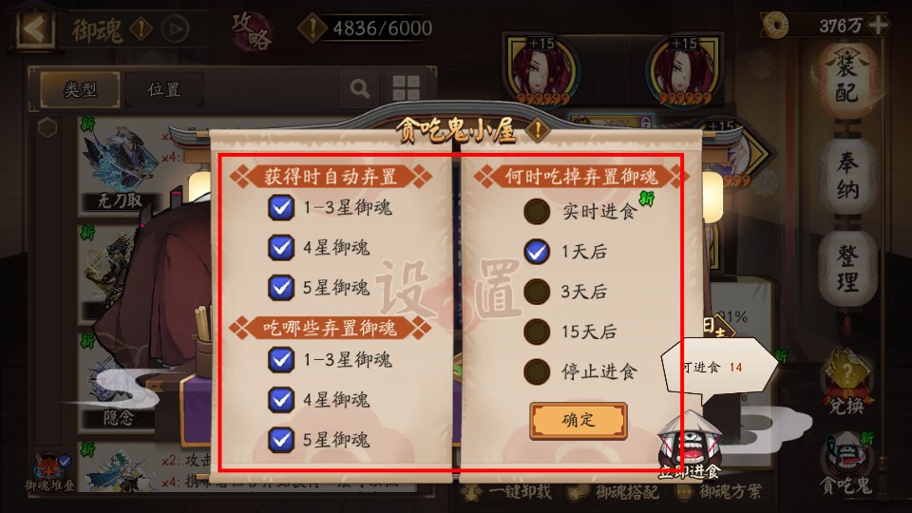Screen dimensions: 912x513
Task: Select the 实时进食 option
Action: click(x=536, y=212)
